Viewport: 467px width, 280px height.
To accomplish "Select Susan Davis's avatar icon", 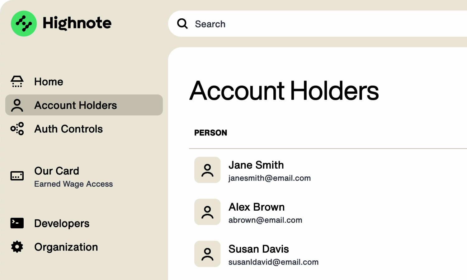I will (207, 254).
